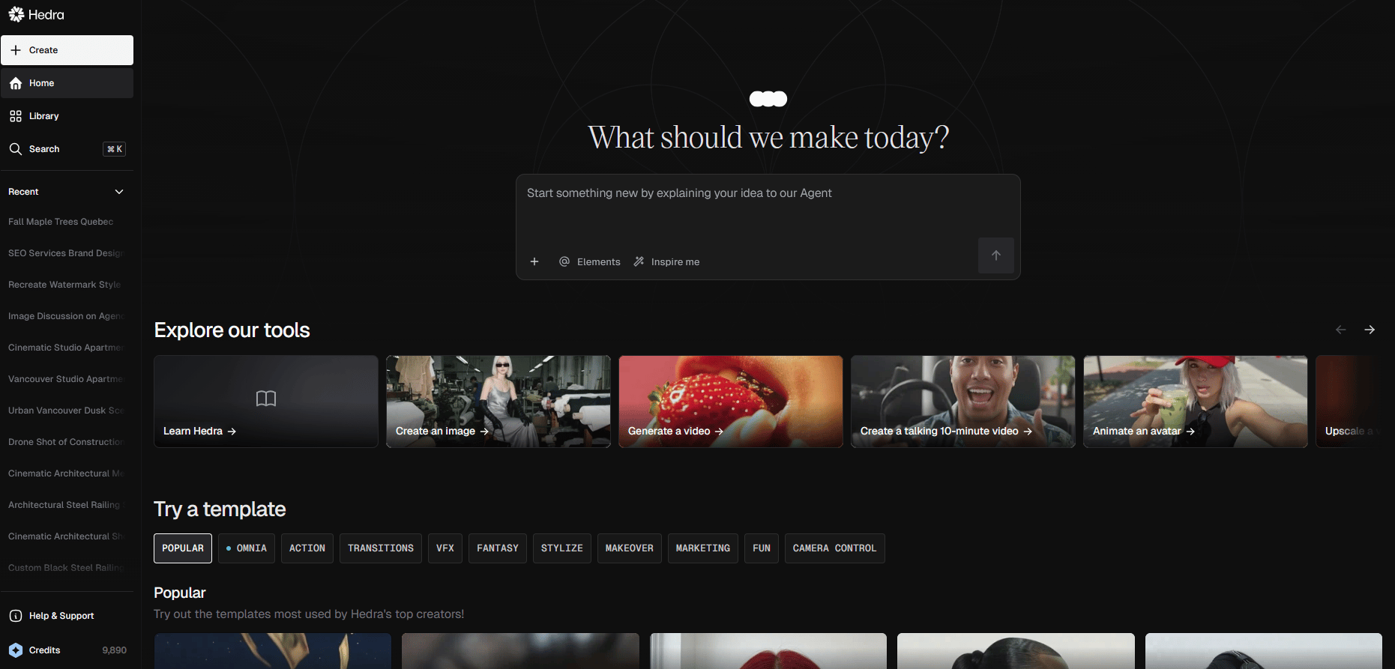Open recent project SEO Services Brand Design
The image size is (1395, 669).
(67, 253)
